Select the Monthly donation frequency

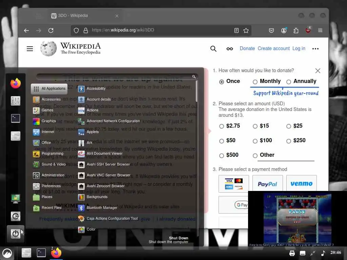point(255,82)
